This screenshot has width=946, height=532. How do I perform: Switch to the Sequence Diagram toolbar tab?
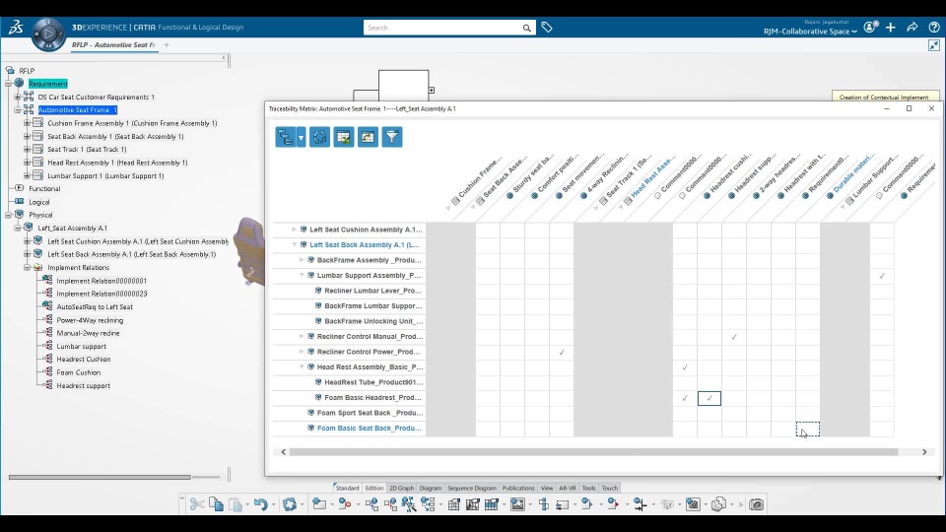point(472,488)
